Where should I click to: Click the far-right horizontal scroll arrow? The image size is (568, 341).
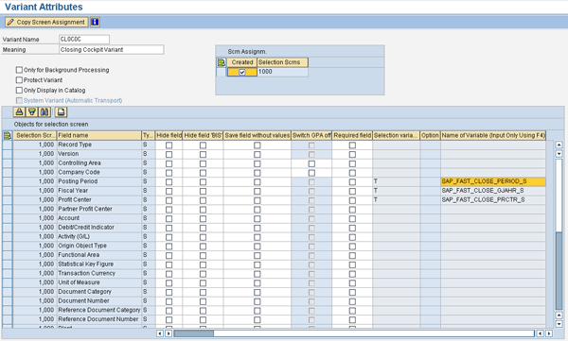[x=549, y=333]
